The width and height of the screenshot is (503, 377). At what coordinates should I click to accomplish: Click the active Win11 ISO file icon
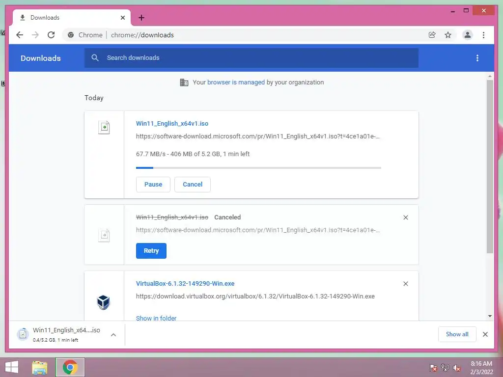pos(104,127)
